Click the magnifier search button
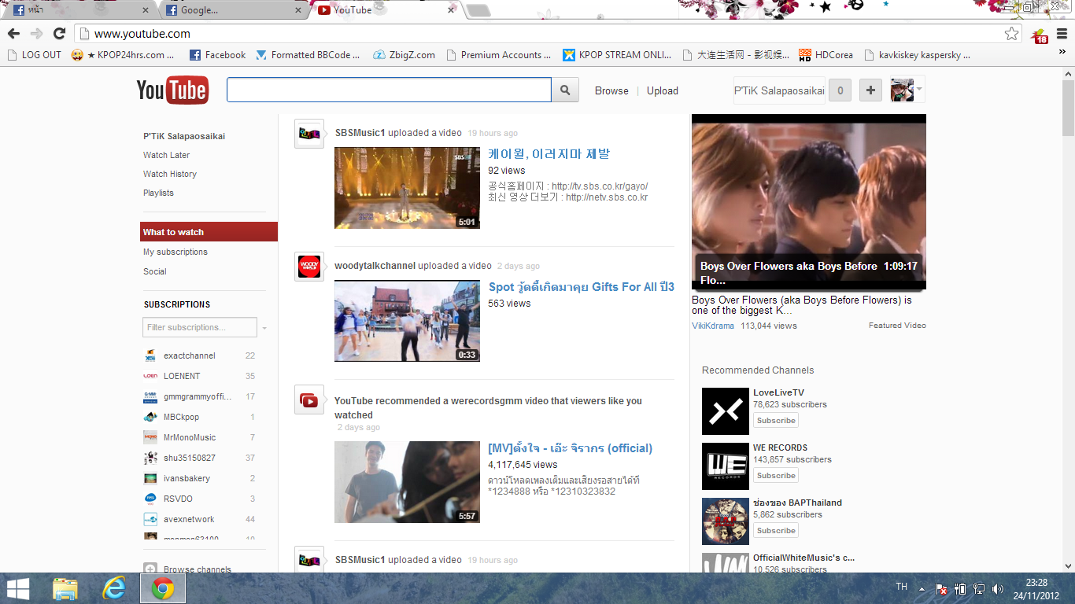 [565, 90]
